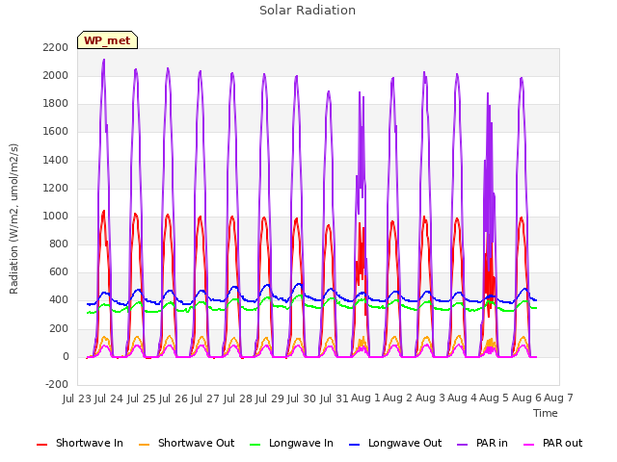Click the Longwave Out legend label
The height and width of the screenshot is (462, 617).
point(405,443)
